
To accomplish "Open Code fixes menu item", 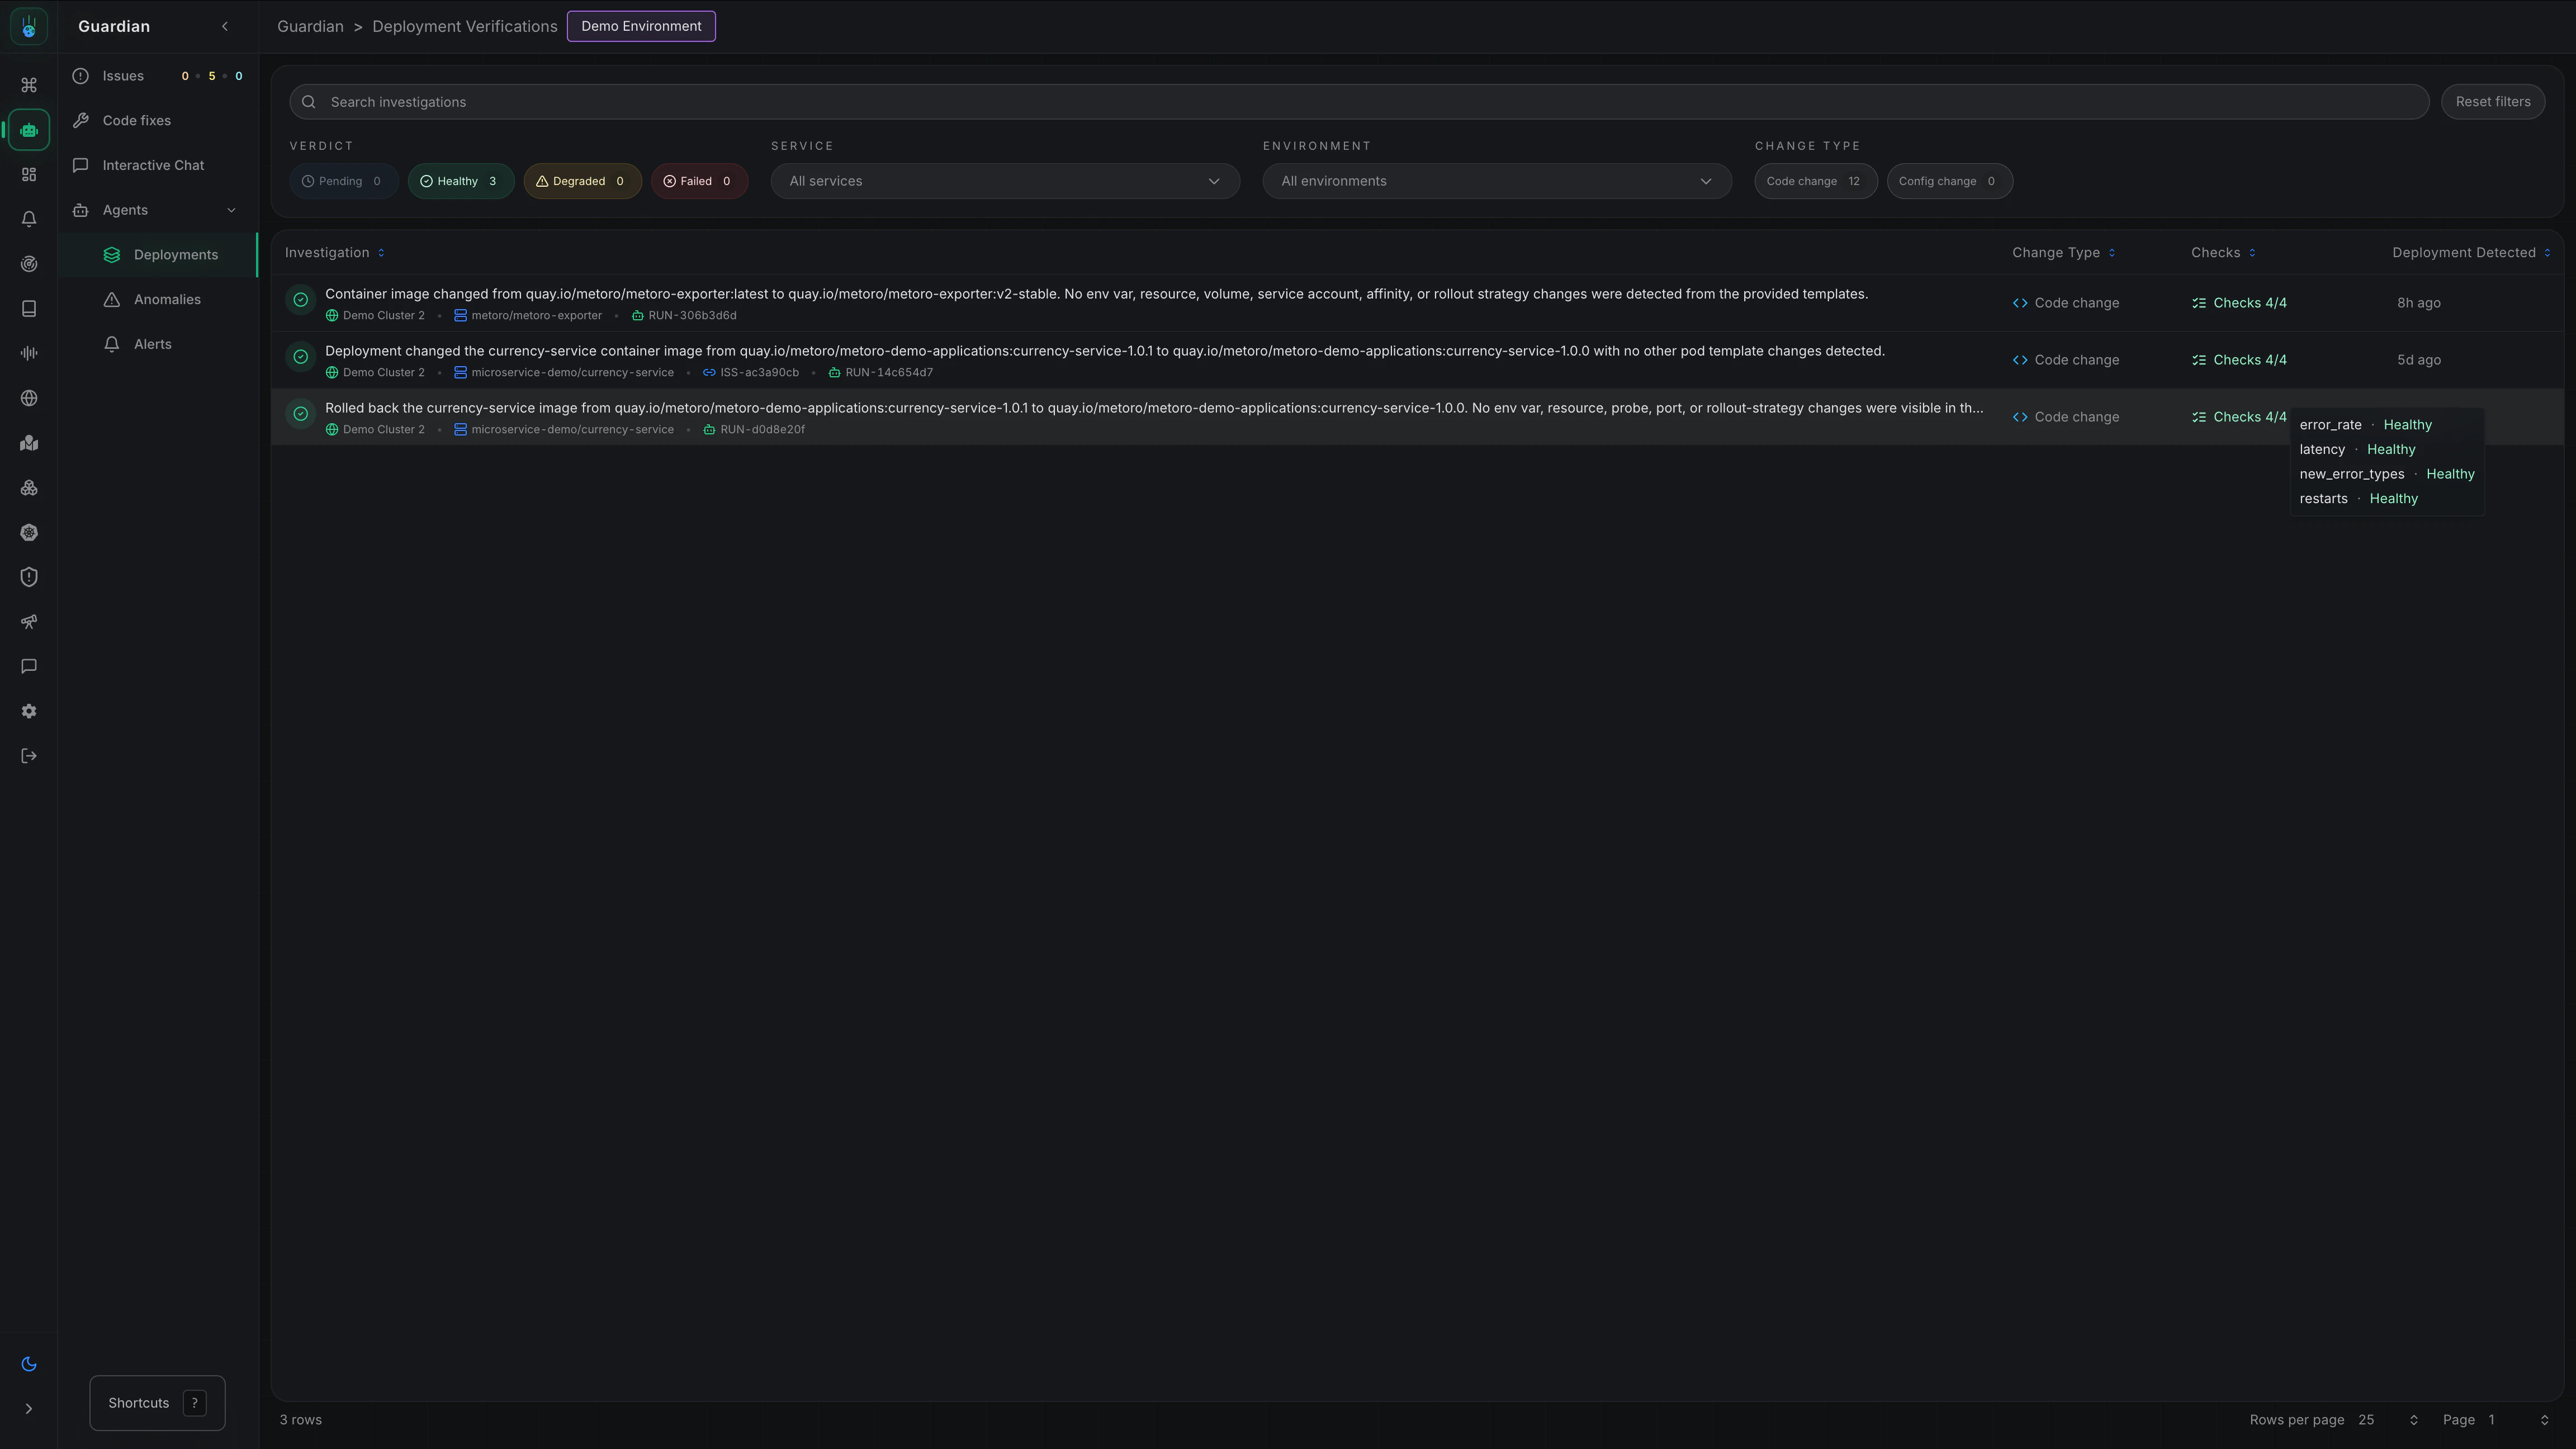I will coord(136,120).
